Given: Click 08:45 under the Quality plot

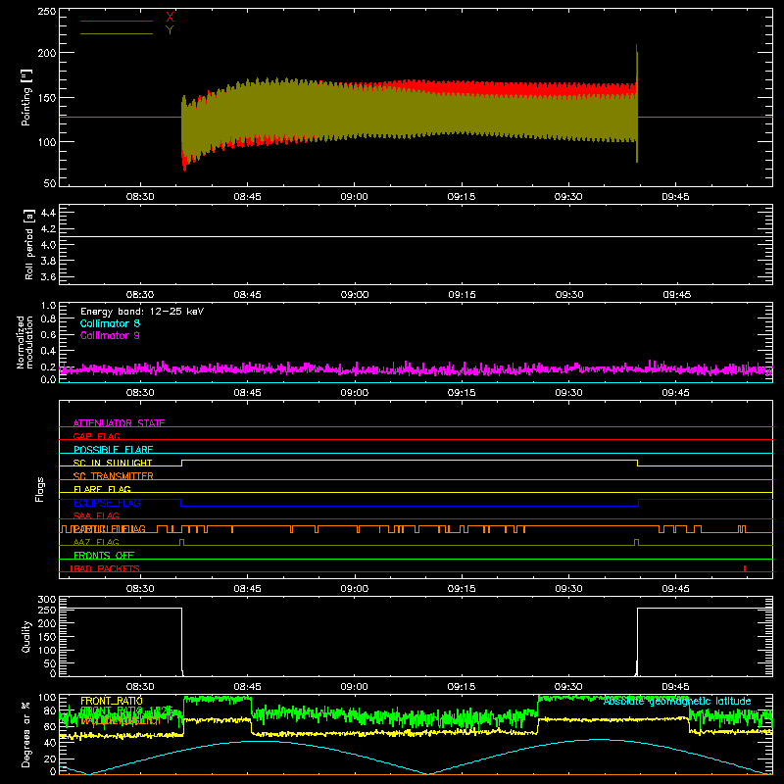Looking at the screenshot, I should tap(247, 687).
